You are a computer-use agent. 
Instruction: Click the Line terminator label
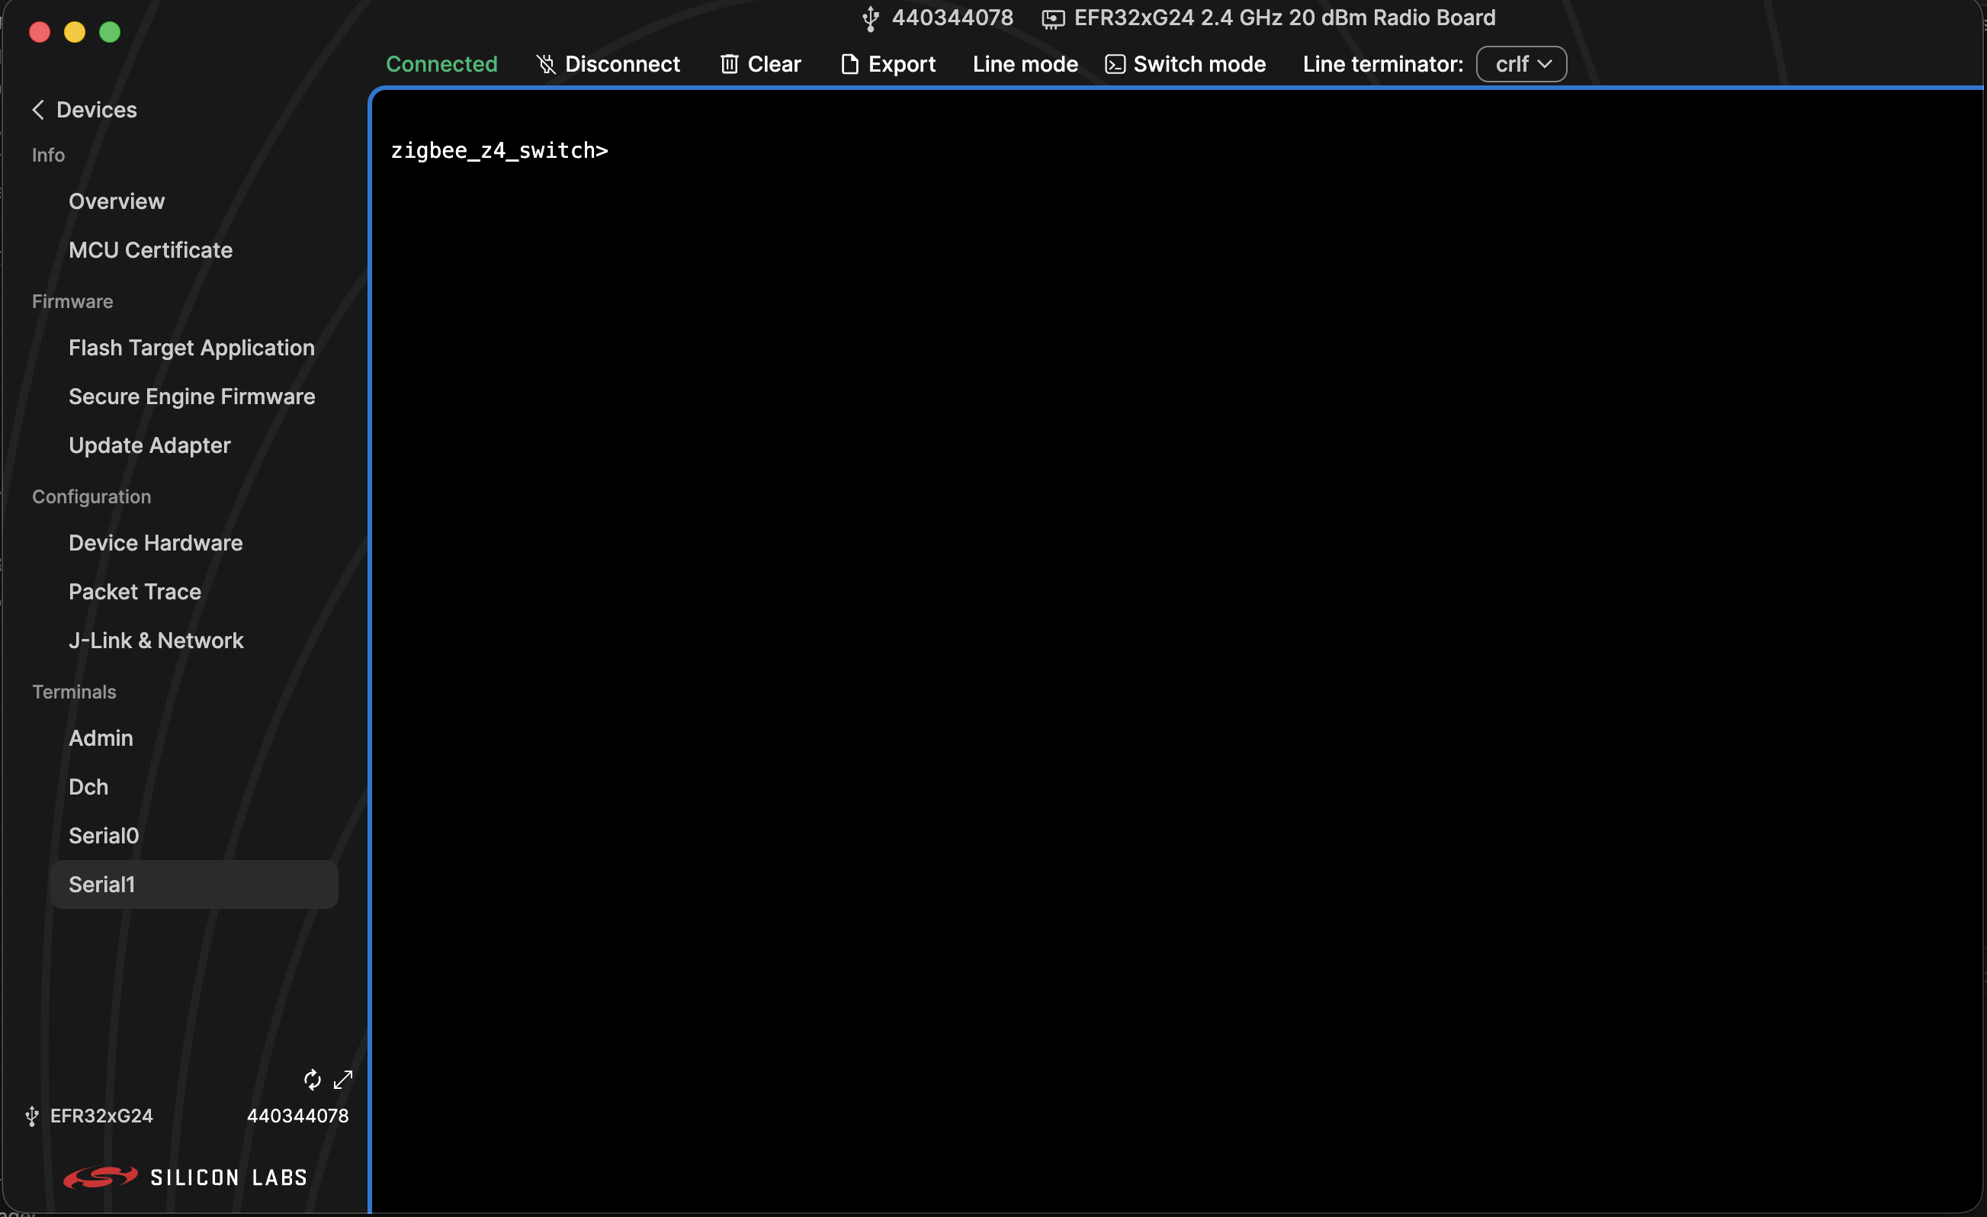pyautogui.click(x=1382, y=64)
